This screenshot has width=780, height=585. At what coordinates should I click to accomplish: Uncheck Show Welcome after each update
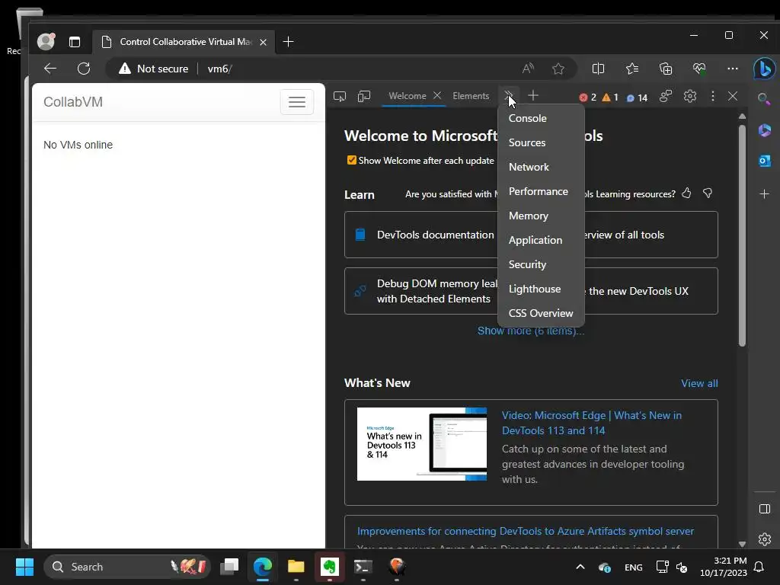point(352,160)
